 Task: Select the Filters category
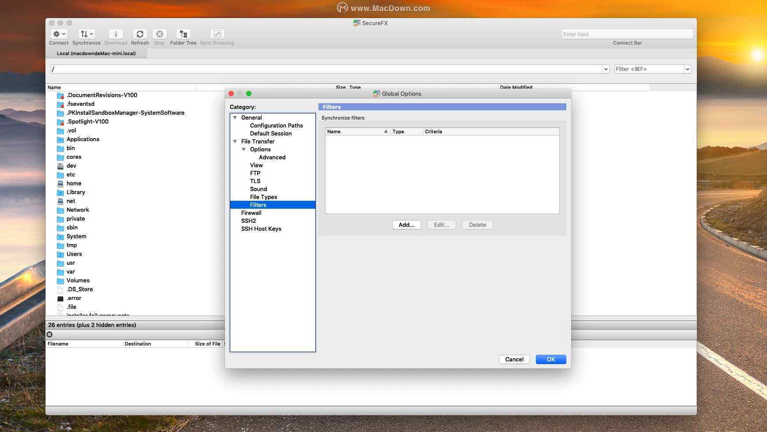(273, 205)
